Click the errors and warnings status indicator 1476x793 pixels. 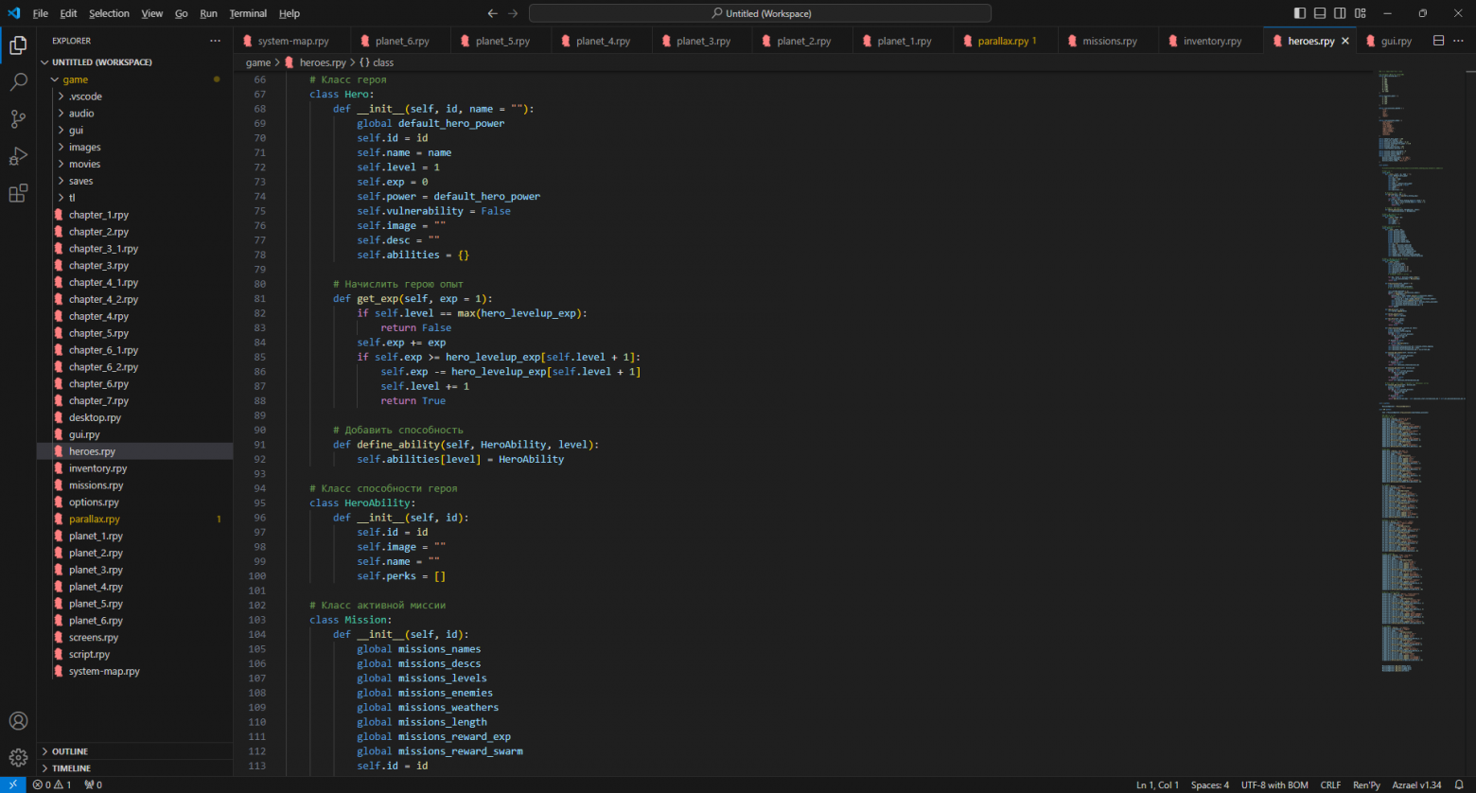(x=52, y=784)
